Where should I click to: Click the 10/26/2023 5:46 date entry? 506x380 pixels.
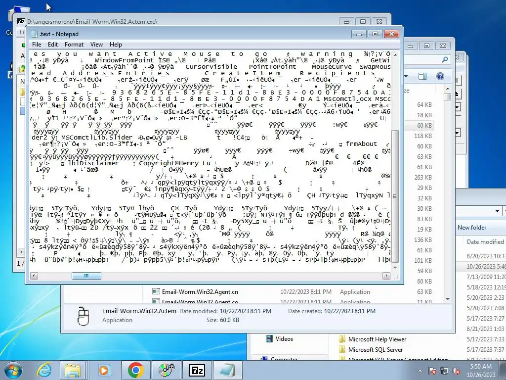(486, 267)
